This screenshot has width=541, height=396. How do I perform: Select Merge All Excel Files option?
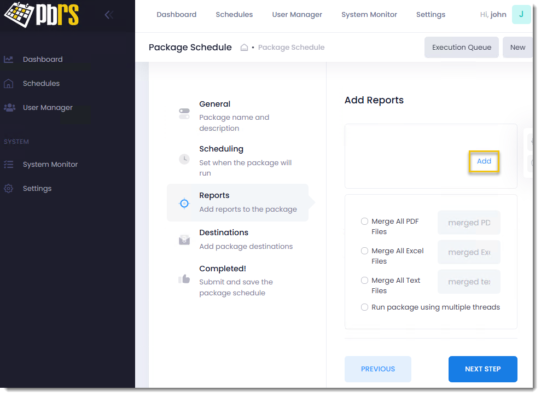(364, 251)
